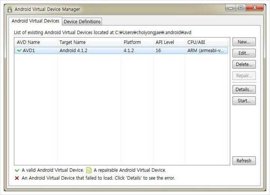Maximize the AVD Manager window
The image size is (270, 195).
[241, 8]
